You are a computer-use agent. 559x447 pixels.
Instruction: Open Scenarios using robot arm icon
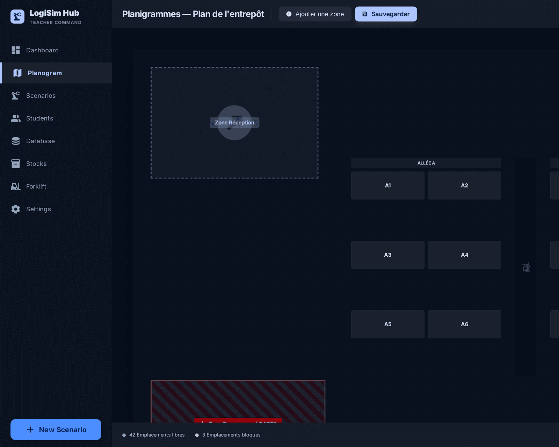[16, 96]
